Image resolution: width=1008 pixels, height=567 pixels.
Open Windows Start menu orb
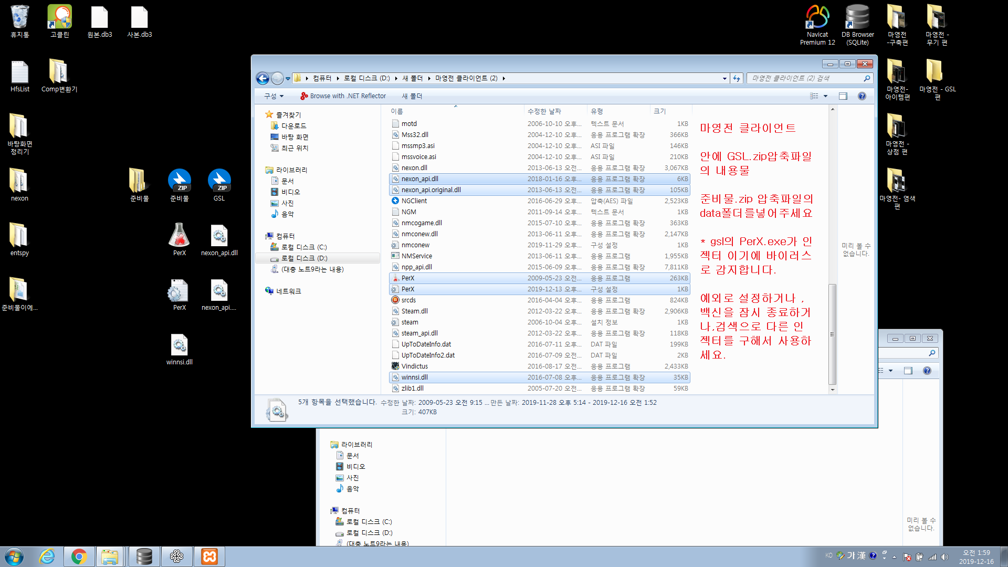14,556
